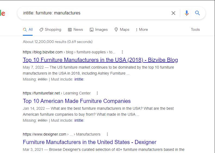Viewport: 215px width, 153px height.
Task: Switch to the Maps tab
Action: point(122,29)
